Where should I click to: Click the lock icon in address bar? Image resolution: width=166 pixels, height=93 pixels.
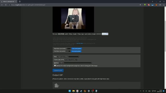(x=9, y=5)
